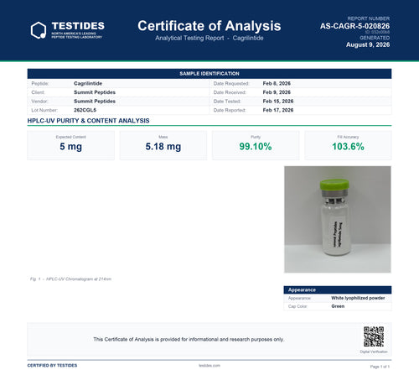Viewport: 419px width, 370px height.
Task: Click the Appearance section header
Action: point(338,289)
